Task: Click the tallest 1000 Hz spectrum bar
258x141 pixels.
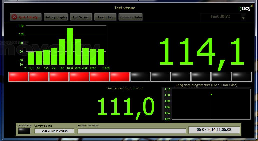Action: coord(70,46)
